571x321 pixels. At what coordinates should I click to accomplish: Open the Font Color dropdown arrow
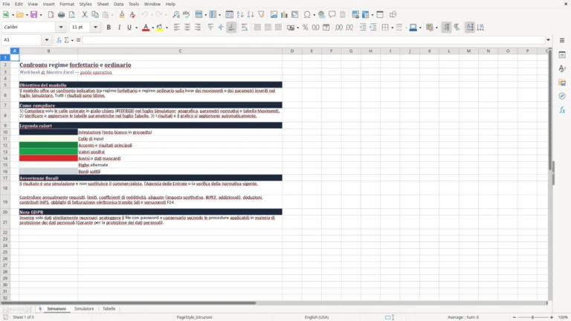tap(152, 27)
